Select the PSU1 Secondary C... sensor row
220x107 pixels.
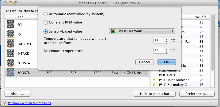180,85
